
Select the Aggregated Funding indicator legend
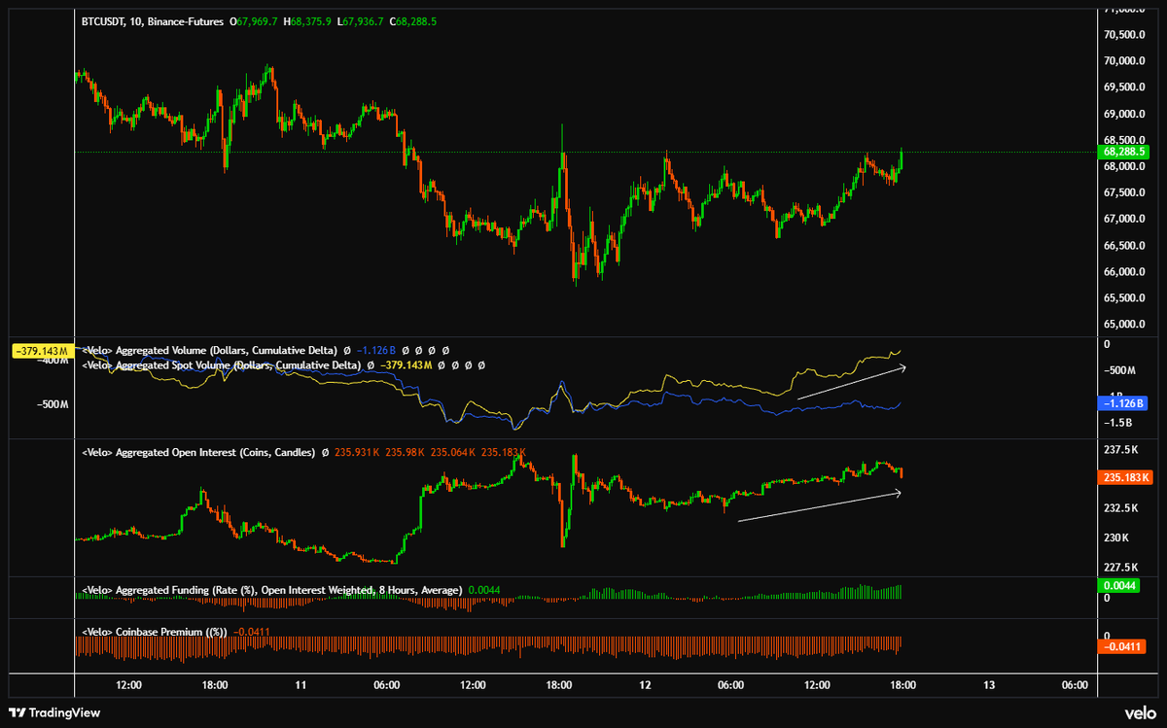coord(272,590)
